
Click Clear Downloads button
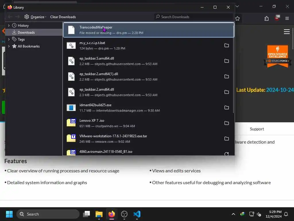pyautogui.click(x=63, y=17)
